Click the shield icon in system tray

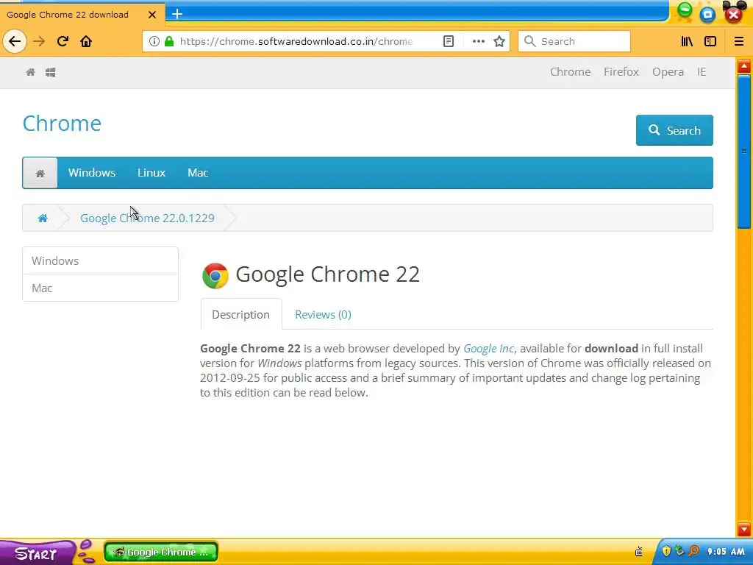[666, 551]
